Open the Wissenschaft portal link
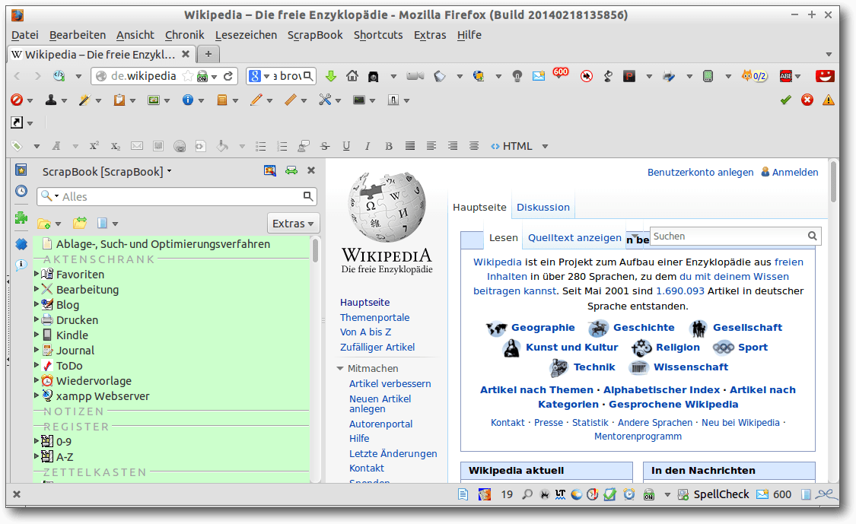 (691, 367)
